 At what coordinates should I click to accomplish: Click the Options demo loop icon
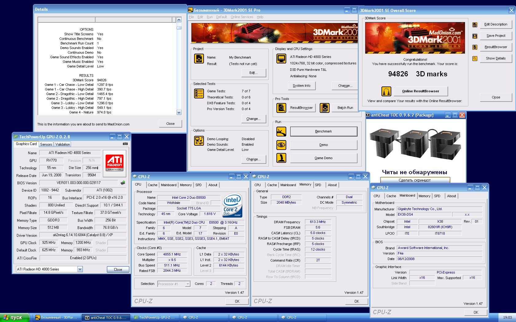[199, 141]
